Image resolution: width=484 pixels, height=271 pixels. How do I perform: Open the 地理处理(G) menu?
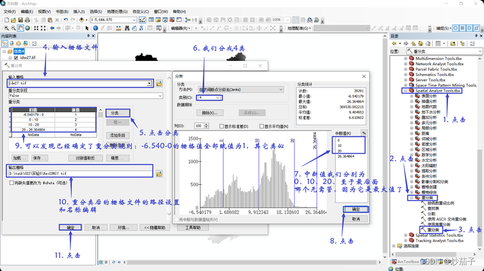[x=116, y=11]
